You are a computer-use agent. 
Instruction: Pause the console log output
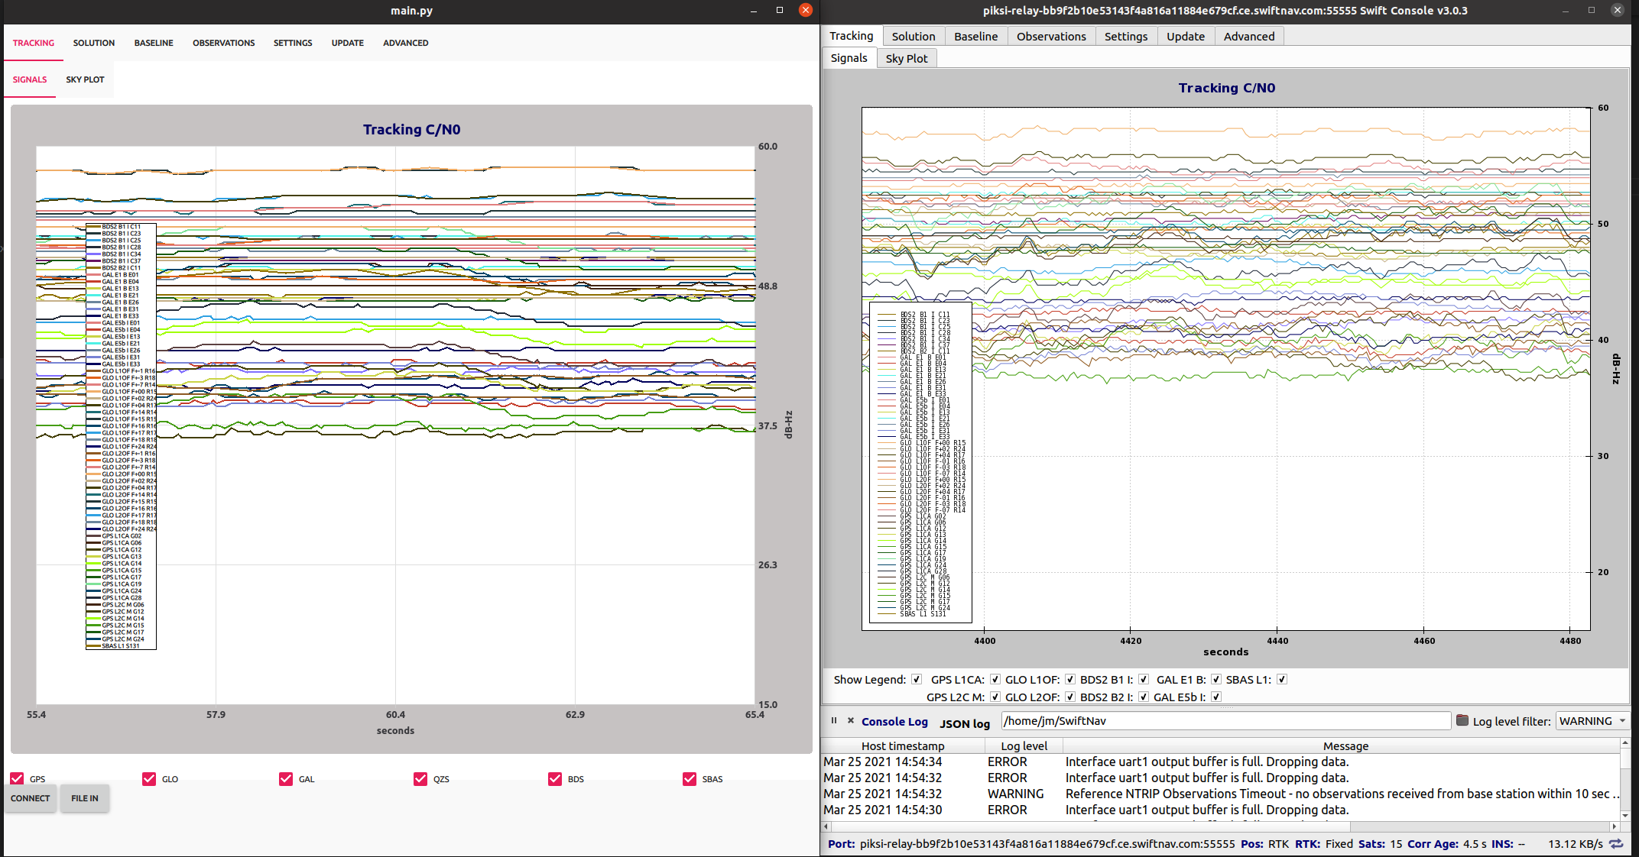point(833,720)
